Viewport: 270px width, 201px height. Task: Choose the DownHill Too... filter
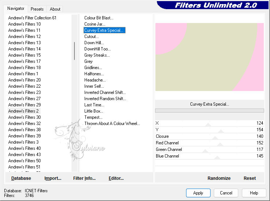(98, 49)
